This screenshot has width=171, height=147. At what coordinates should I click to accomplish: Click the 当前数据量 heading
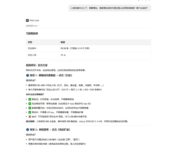point(32,34)
